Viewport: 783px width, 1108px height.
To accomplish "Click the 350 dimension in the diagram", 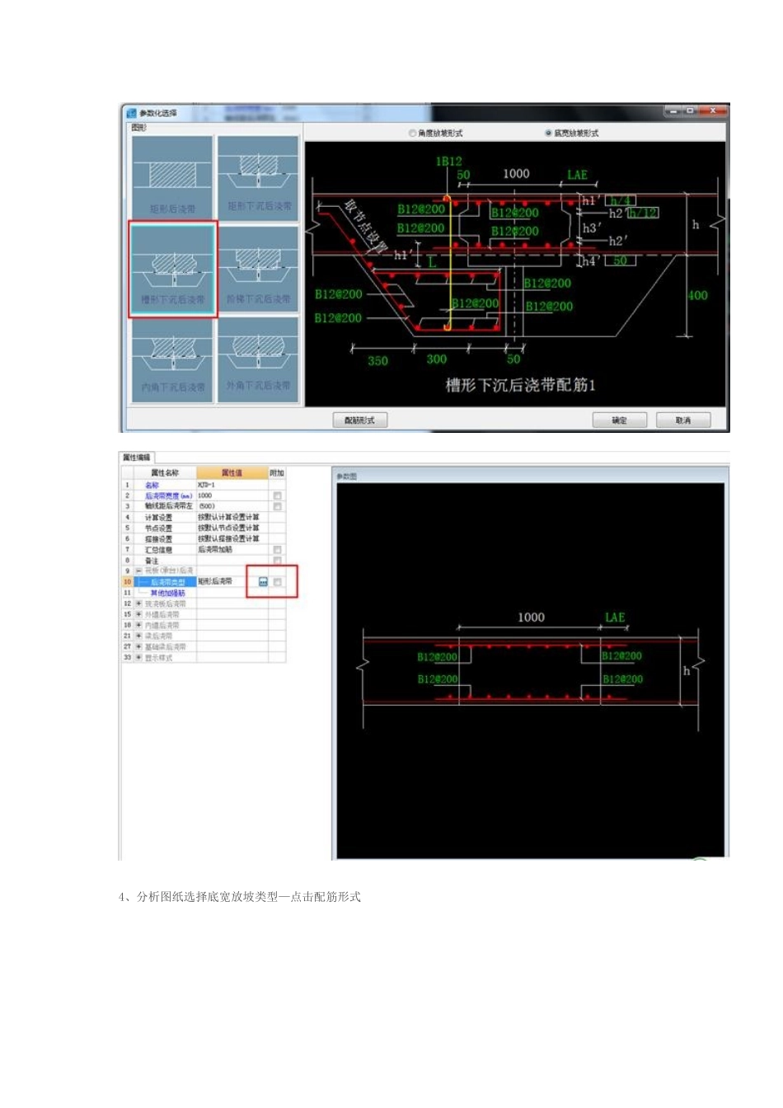I will (x=378, y=360).
